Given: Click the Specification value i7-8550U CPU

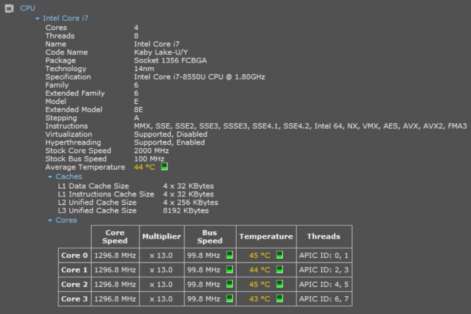Looking at the screenshot, I should tap(200, 76).
